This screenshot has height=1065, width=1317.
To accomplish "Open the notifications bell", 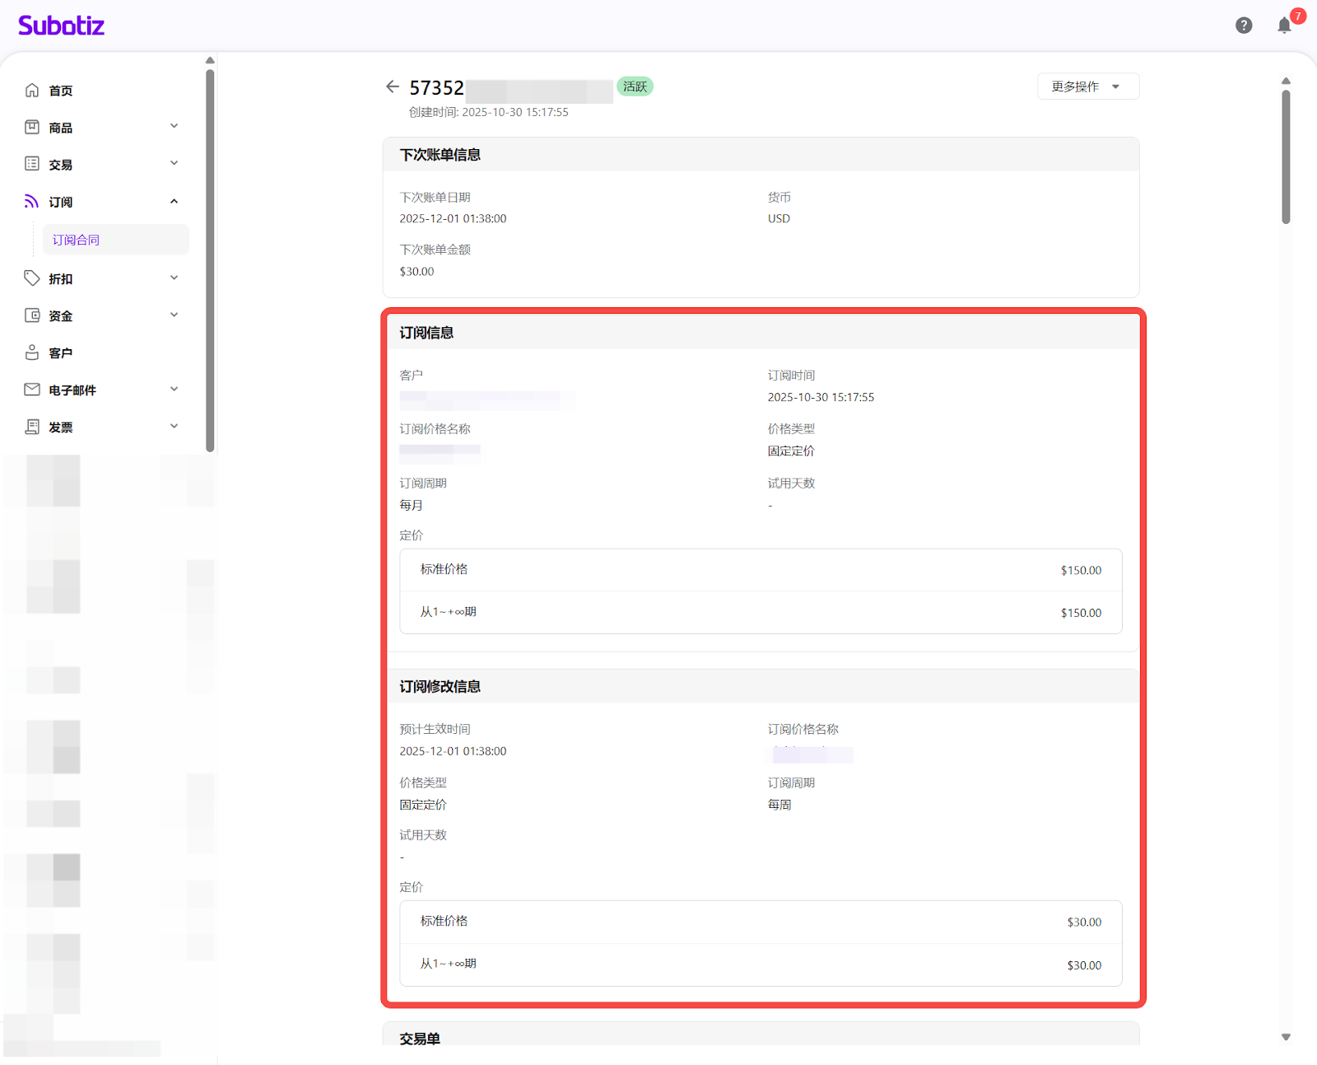I will pyautogui.click(x=1284, y=26).
